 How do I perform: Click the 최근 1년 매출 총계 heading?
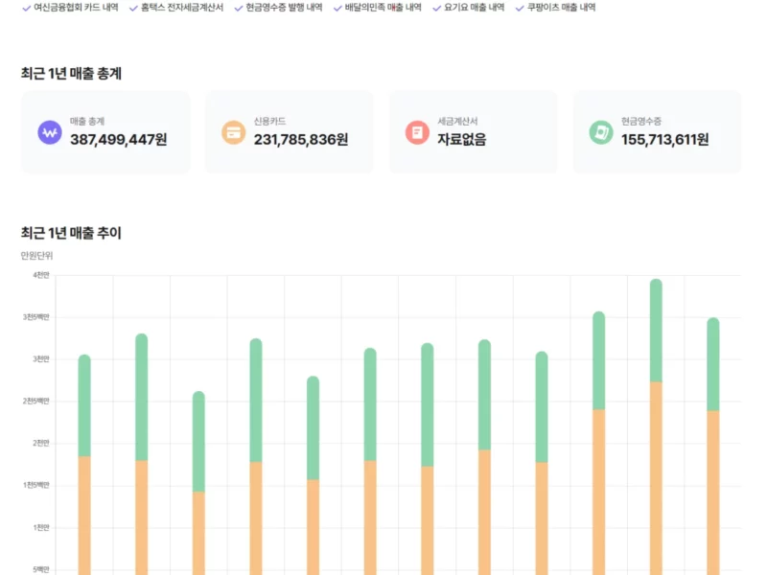point(71,73)
